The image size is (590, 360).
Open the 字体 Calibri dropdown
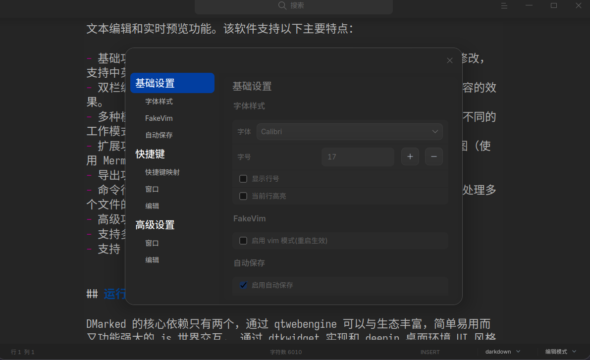[350, 132]
